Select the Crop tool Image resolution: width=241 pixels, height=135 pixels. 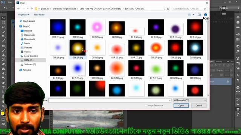pos(3,36)
